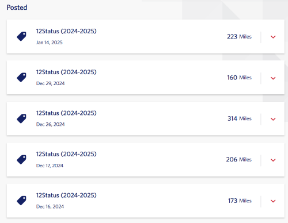
Task: Click the tag icon for Dec 17, 2024 entry
Action: (x=21, y=160)
